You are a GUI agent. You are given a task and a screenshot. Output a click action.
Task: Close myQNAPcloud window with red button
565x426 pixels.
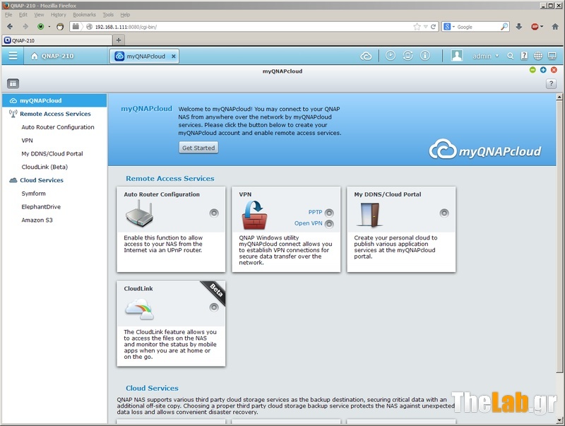(x=554, y=70)
